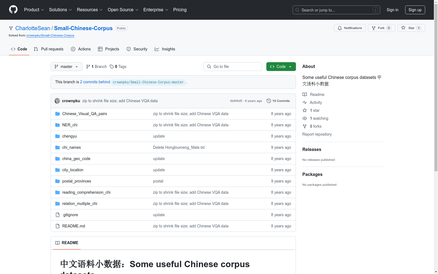
Task: Click the crownpku avatar image
Action: coord(57,101)
